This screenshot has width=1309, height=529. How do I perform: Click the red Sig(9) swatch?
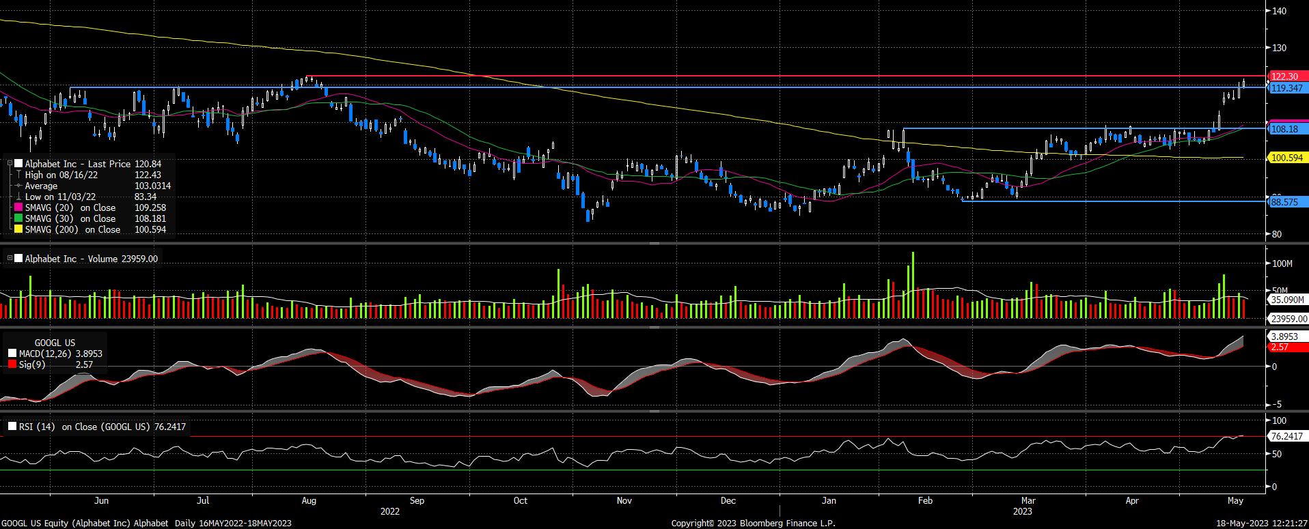coord(12,364)
